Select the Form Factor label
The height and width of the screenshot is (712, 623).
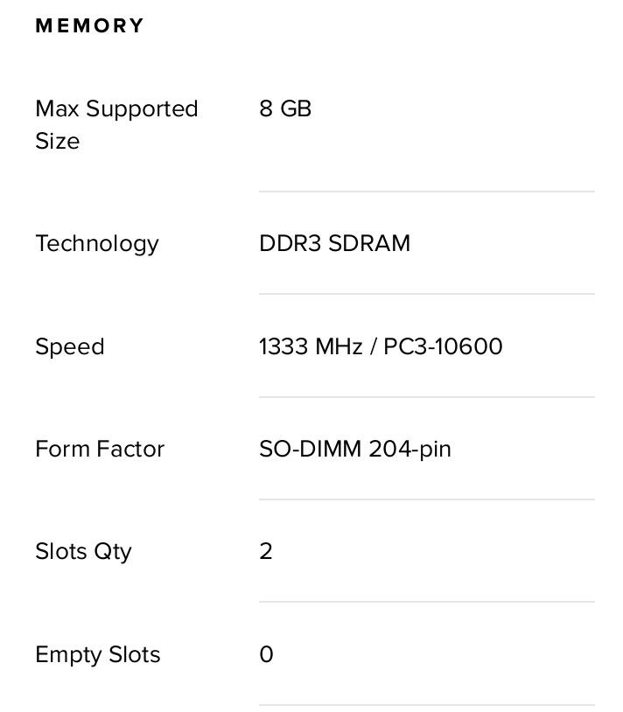point(100,449)
